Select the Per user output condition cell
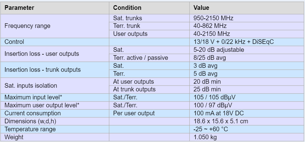305x142 pixels. (x=149, y=113)
